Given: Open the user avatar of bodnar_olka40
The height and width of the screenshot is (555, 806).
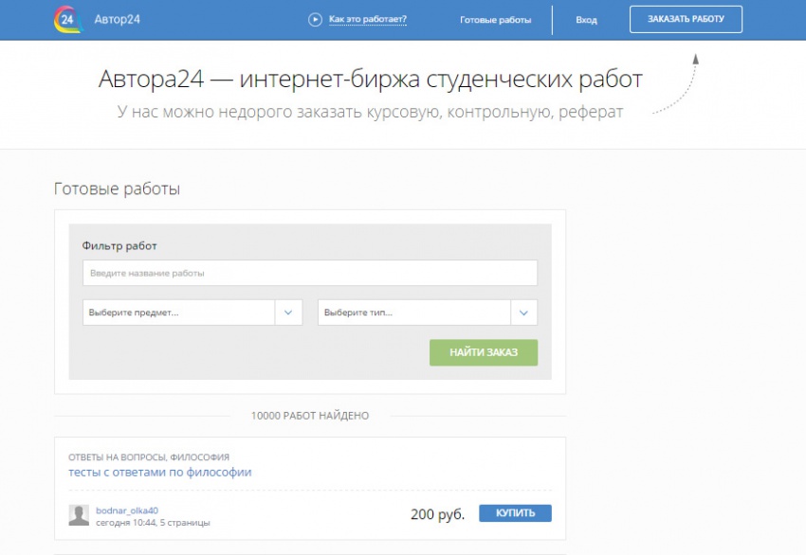Looking at the screenshot, I should (x=79, y=515).
